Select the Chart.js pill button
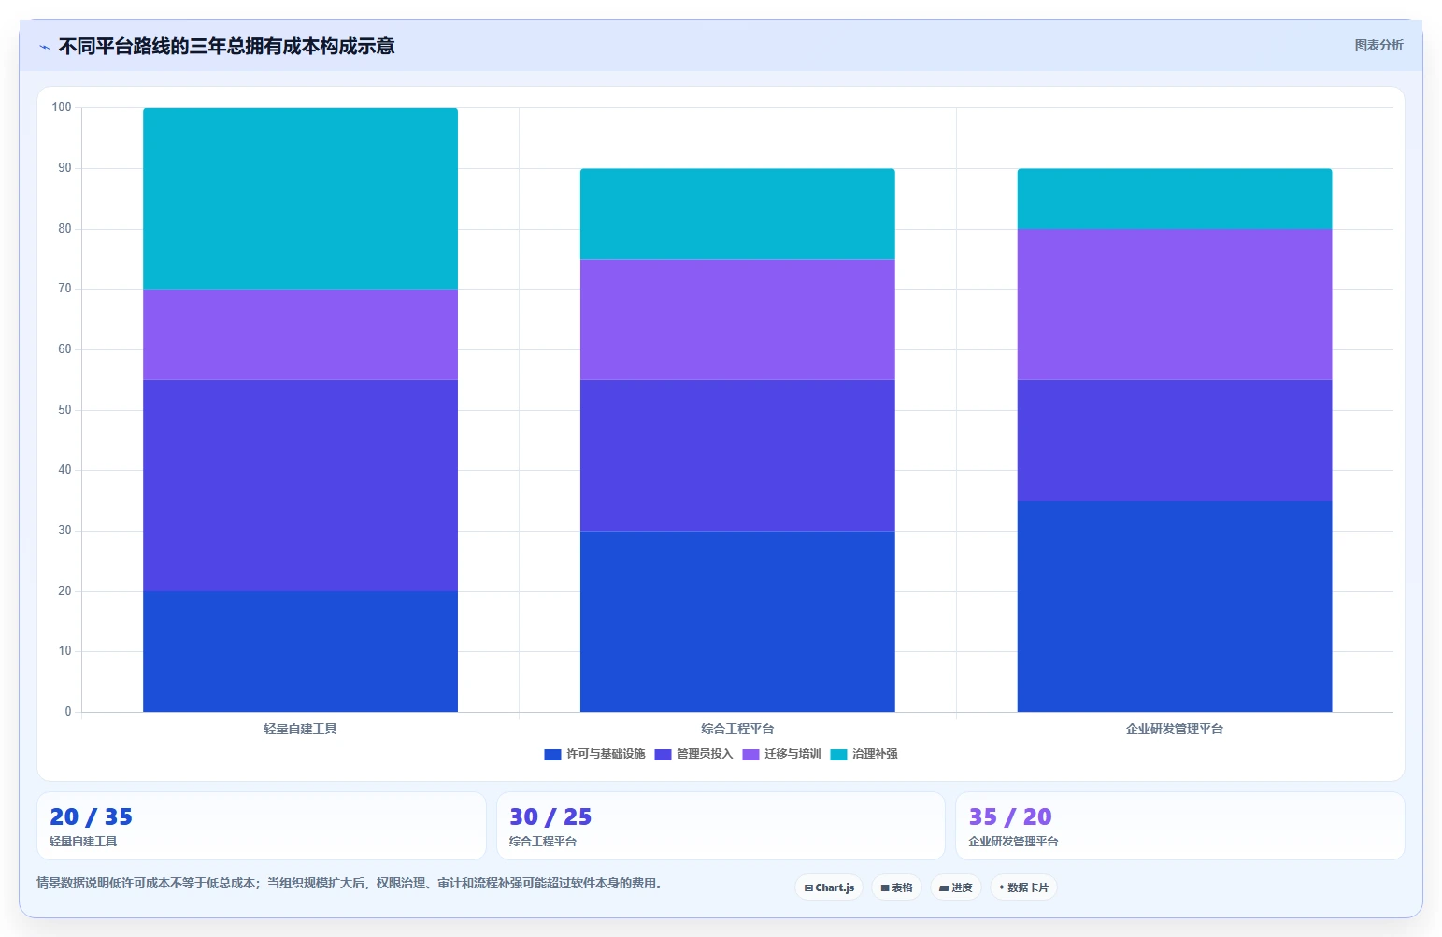This screenshot has width=1442, height=937. click(x=829, y=887)
